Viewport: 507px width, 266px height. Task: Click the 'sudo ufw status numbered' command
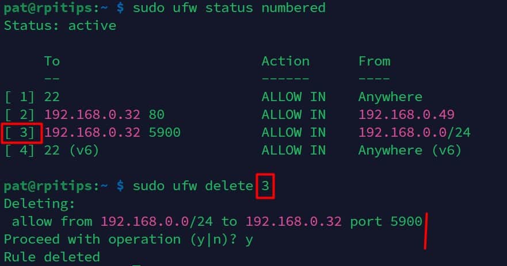pyautogui.click(x=229, y=7)
